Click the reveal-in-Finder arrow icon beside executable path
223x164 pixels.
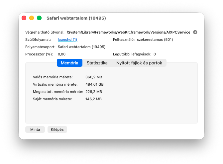(x=195, y=32)
